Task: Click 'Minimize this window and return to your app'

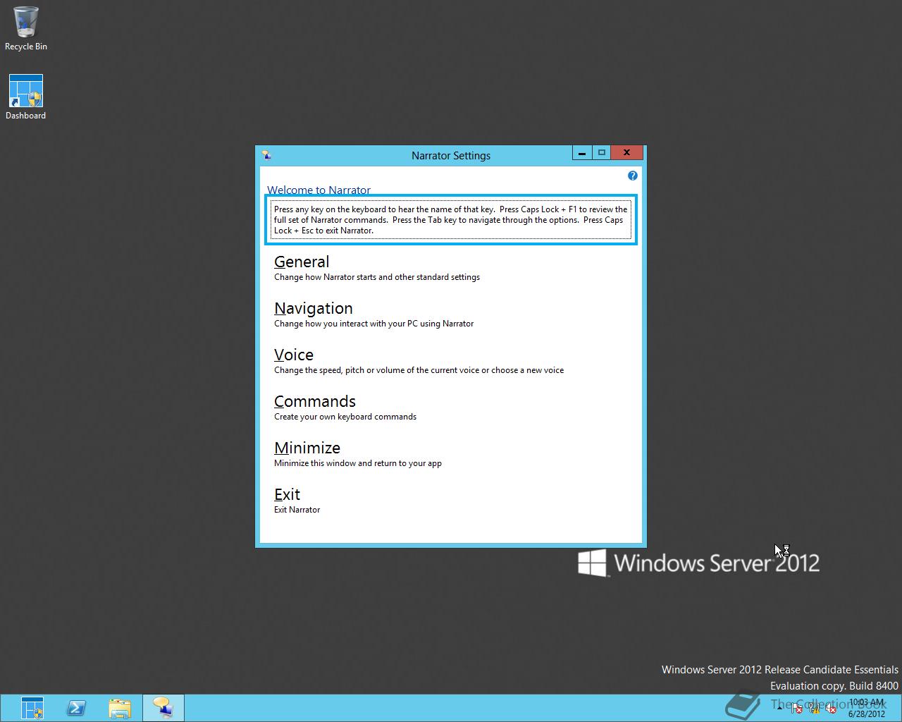Action: (x=358, y=463)
